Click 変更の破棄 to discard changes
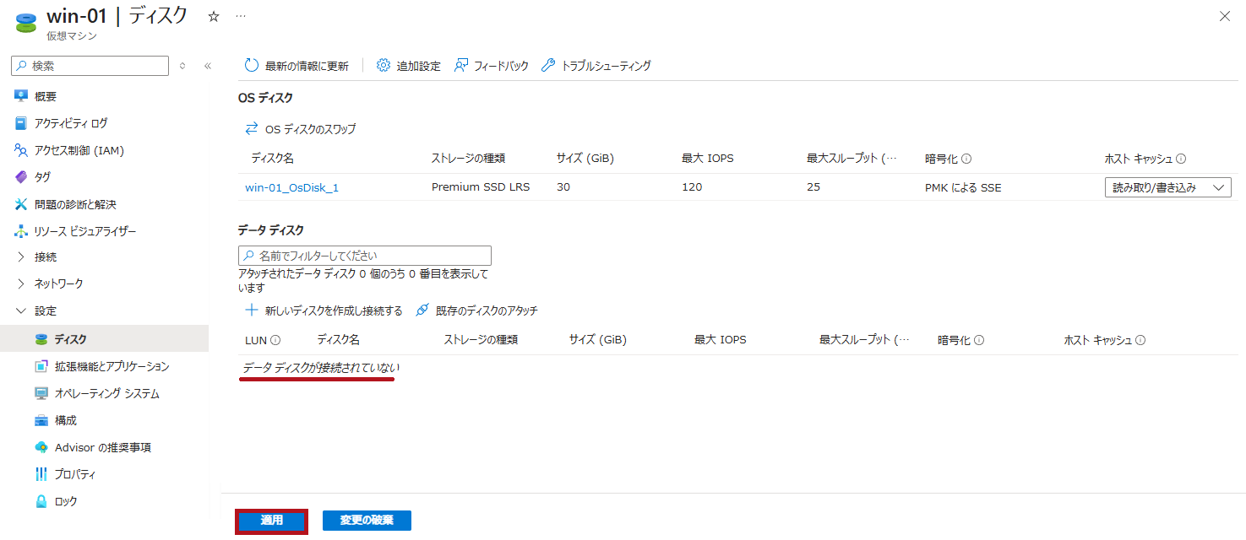Image resolution: width=1246 pixels, height=540 pixels. [x=367, y=521]
